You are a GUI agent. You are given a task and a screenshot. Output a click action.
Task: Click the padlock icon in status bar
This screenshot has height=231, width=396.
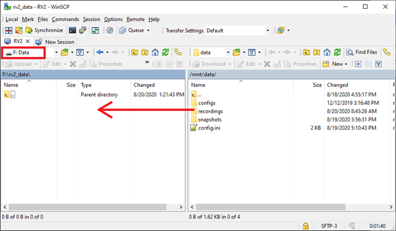tap(306, 226)
